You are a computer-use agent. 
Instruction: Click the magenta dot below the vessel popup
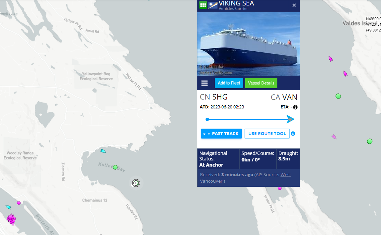click(x=280, y=188)
